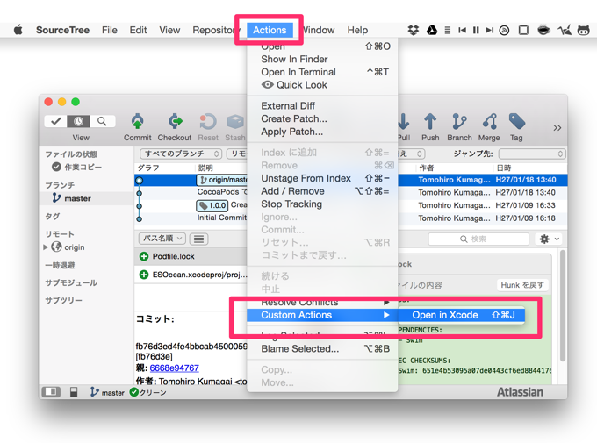Choose External Diff
The width and height of the screenshot is (597, 443).
pyautogui.click(x=322, y=105)
